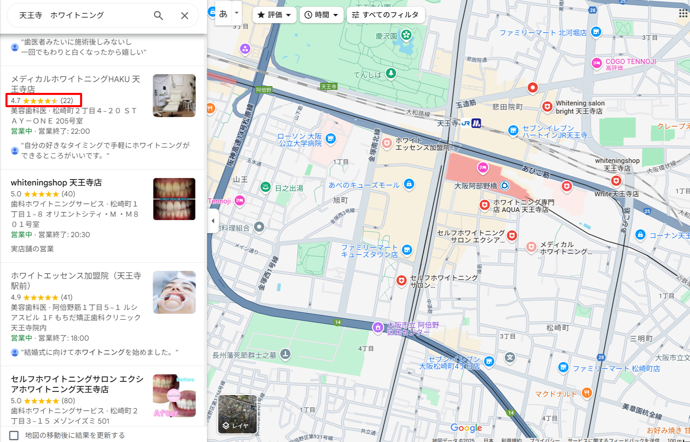Click コーナン天王寺 shopping icon

tap(640, 235)
